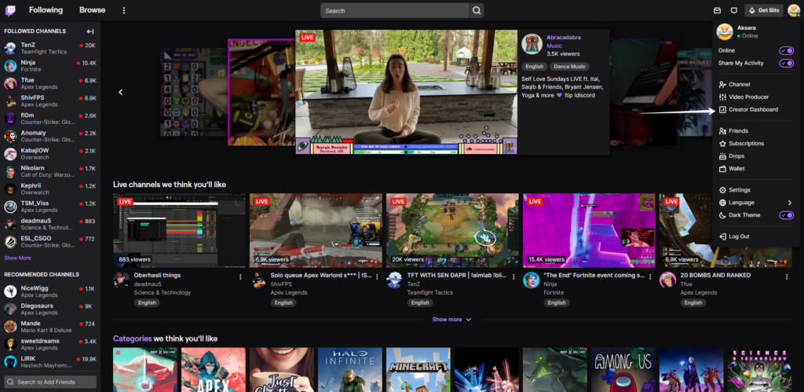Click the Dance Music tag
804x392 pixels.
click(570, 67)
